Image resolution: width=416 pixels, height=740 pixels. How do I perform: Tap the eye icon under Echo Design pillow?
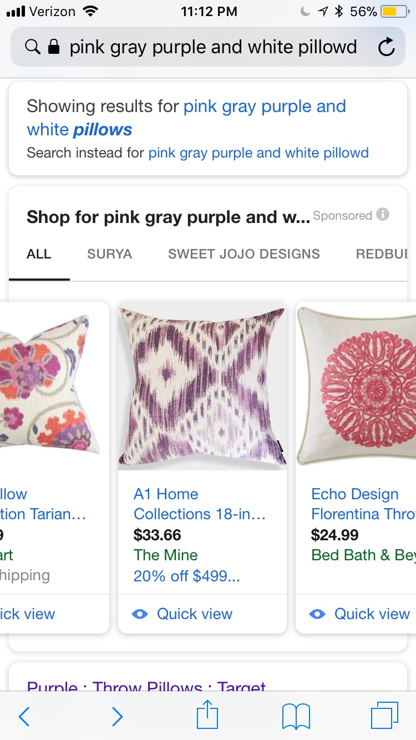[317, 614]
